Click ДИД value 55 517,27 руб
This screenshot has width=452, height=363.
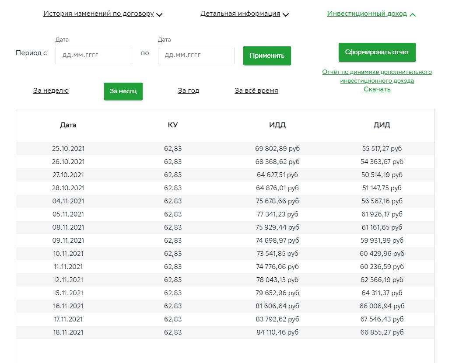click(x=382, y=149)
